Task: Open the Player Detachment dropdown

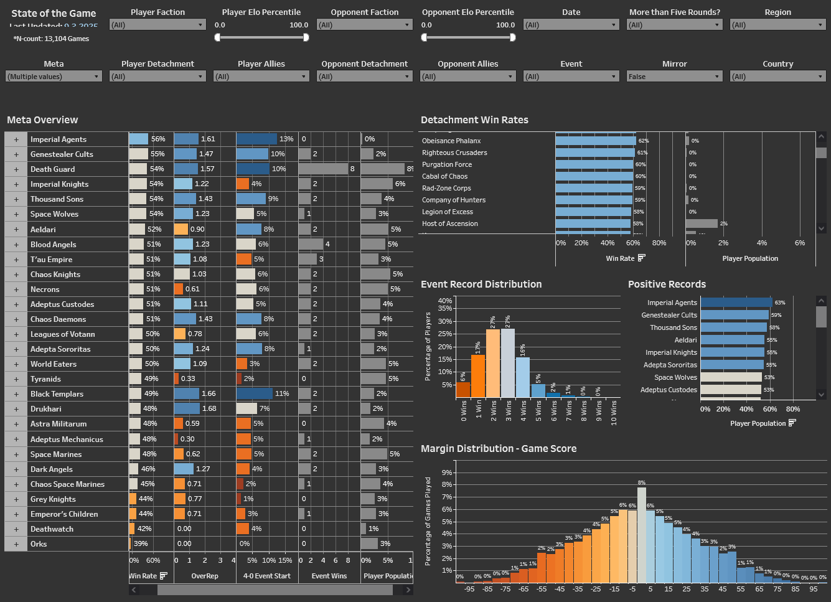Action: pos(157,77)
